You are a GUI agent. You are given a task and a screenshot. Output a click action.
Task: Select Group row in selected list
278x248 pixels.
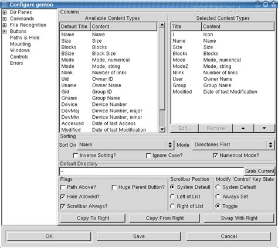pyautogui.click(x=223, y=85)
